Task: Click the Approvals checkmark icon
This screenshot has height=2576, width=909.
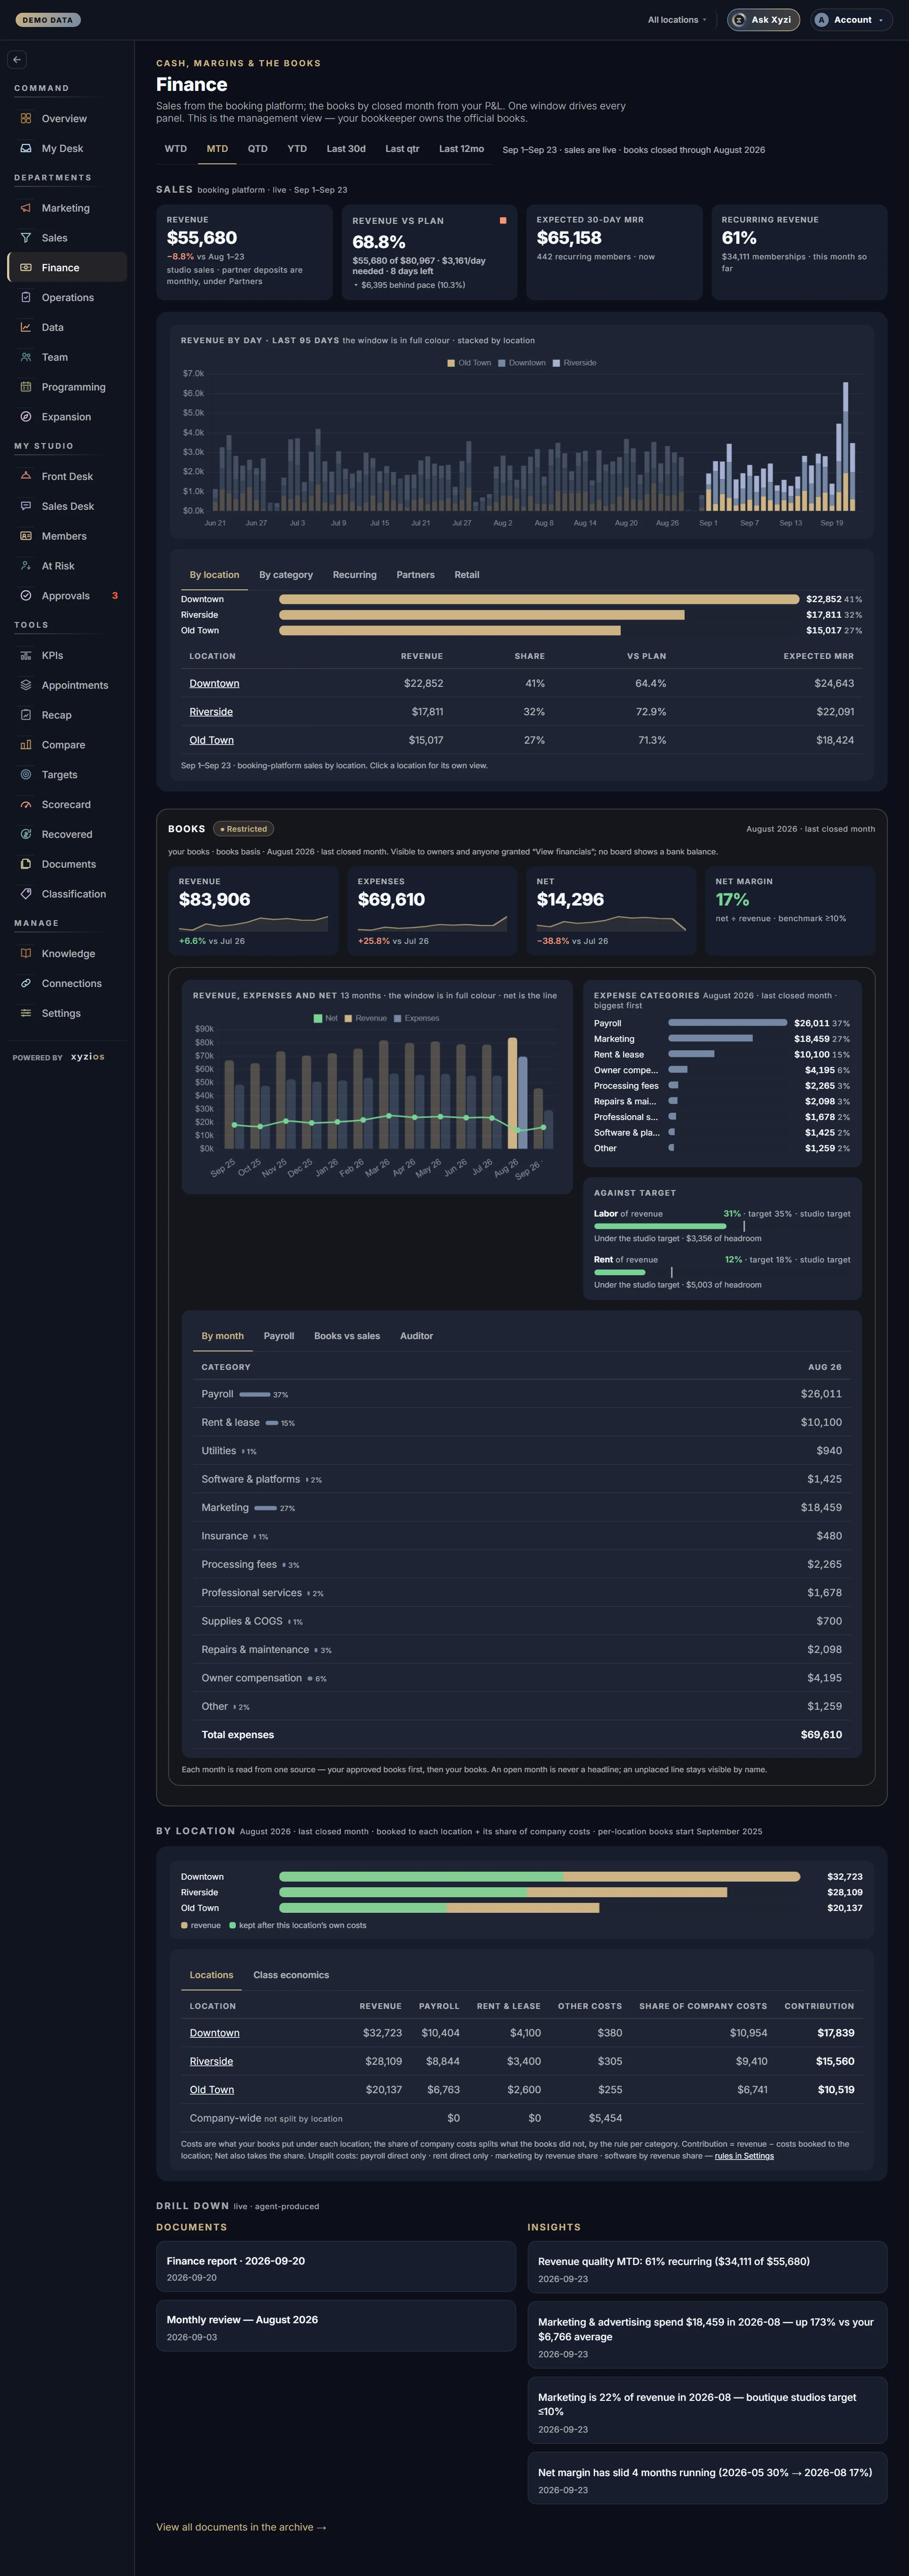Action: [x=26, y=596]
